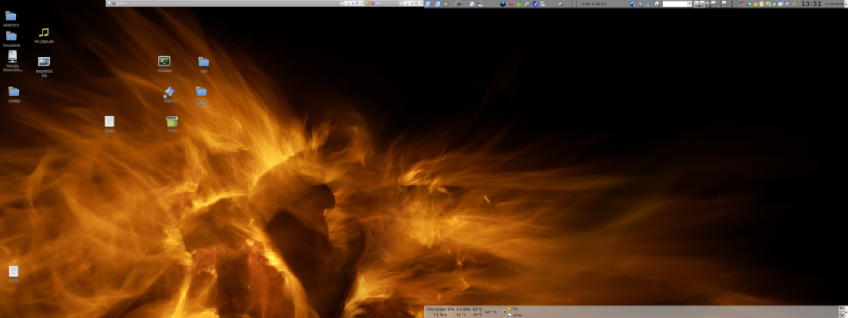The image size is (848, 318).
Task: Click the 13:51 clock in the panel
Action: pos(811,4)
